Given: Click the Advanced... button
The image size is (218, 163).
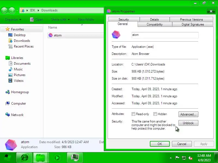Looking at the screenshot, I should (188, 114).
